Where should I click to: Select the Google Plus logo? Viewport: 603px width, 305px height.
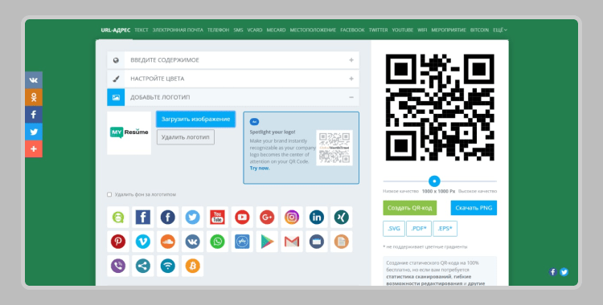pos(267,217)
